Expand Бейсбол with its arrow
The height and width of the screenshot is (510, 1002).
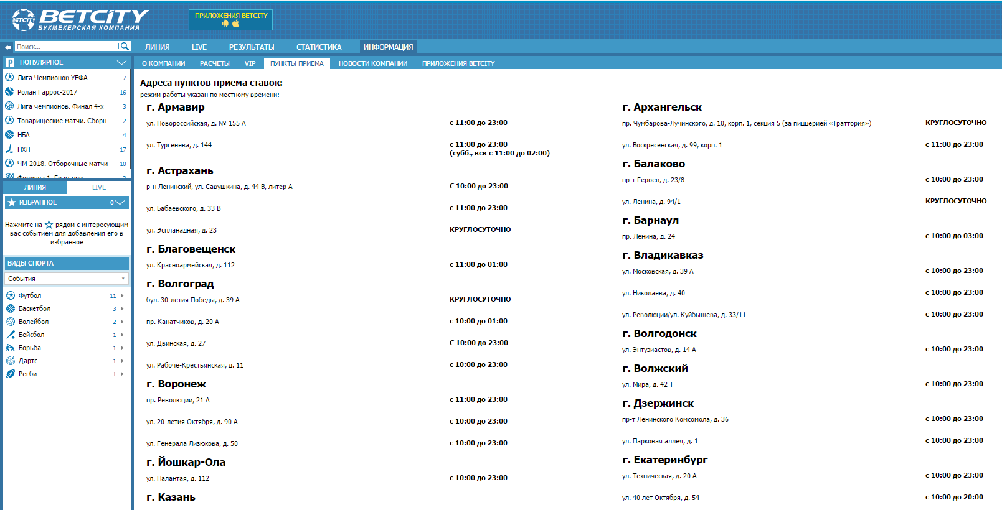click(122, 335)
